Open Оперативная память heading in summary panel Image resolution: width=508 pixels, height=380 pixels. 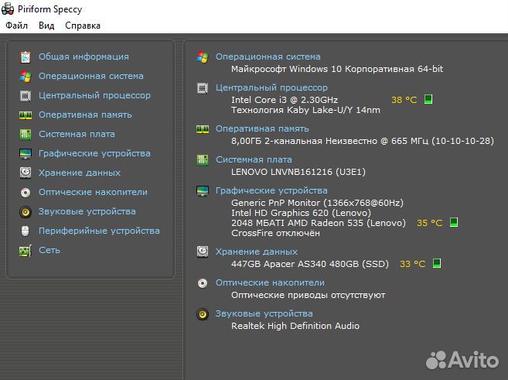point(262,128)
